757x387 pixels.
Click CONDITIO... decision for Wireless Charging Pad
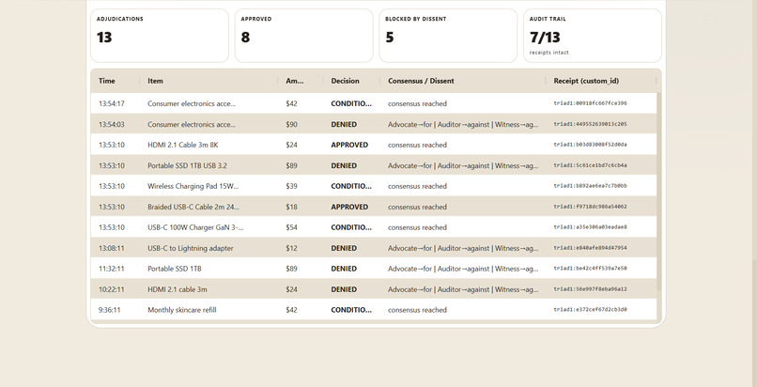click(351, 186)
